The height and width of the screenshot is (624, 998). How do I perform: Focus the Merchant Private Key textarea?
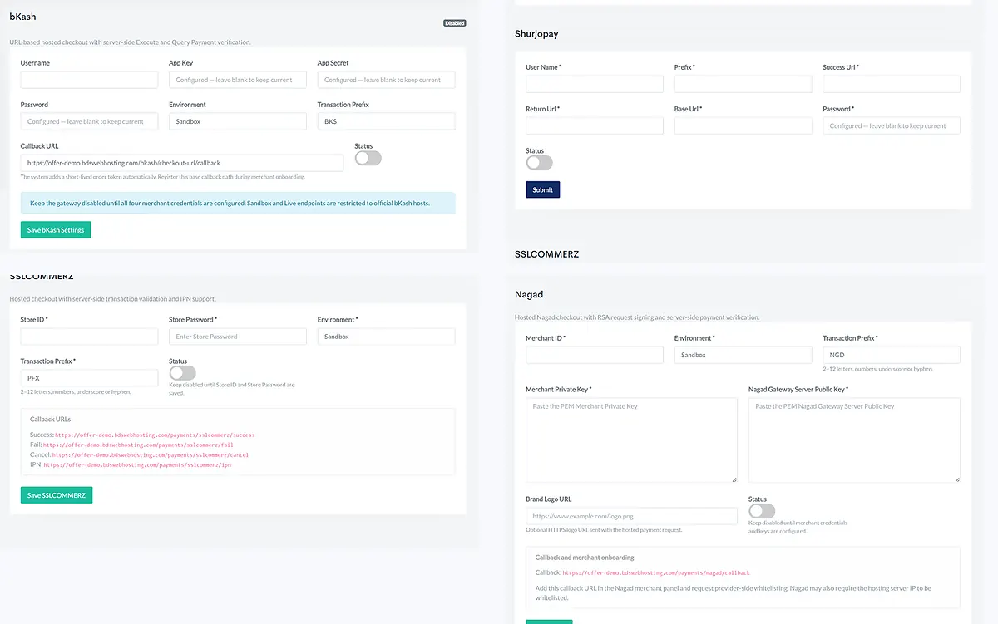pyautogui.click(x=631, y=440)
